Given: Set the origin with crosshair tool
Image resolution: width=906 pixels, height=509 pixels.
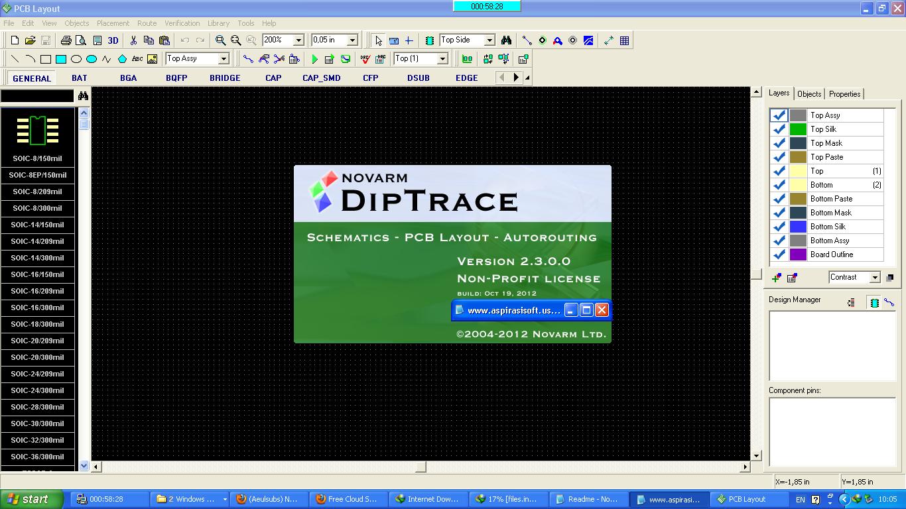Looking at the screenshot, I should (x=409, y=40).
